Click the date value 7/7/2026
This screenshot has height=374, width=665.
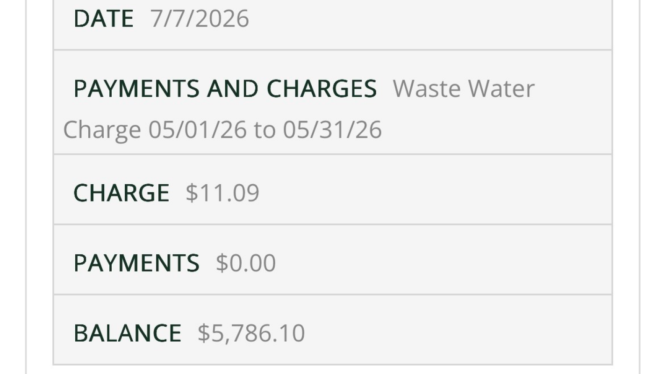coord(200,19)
